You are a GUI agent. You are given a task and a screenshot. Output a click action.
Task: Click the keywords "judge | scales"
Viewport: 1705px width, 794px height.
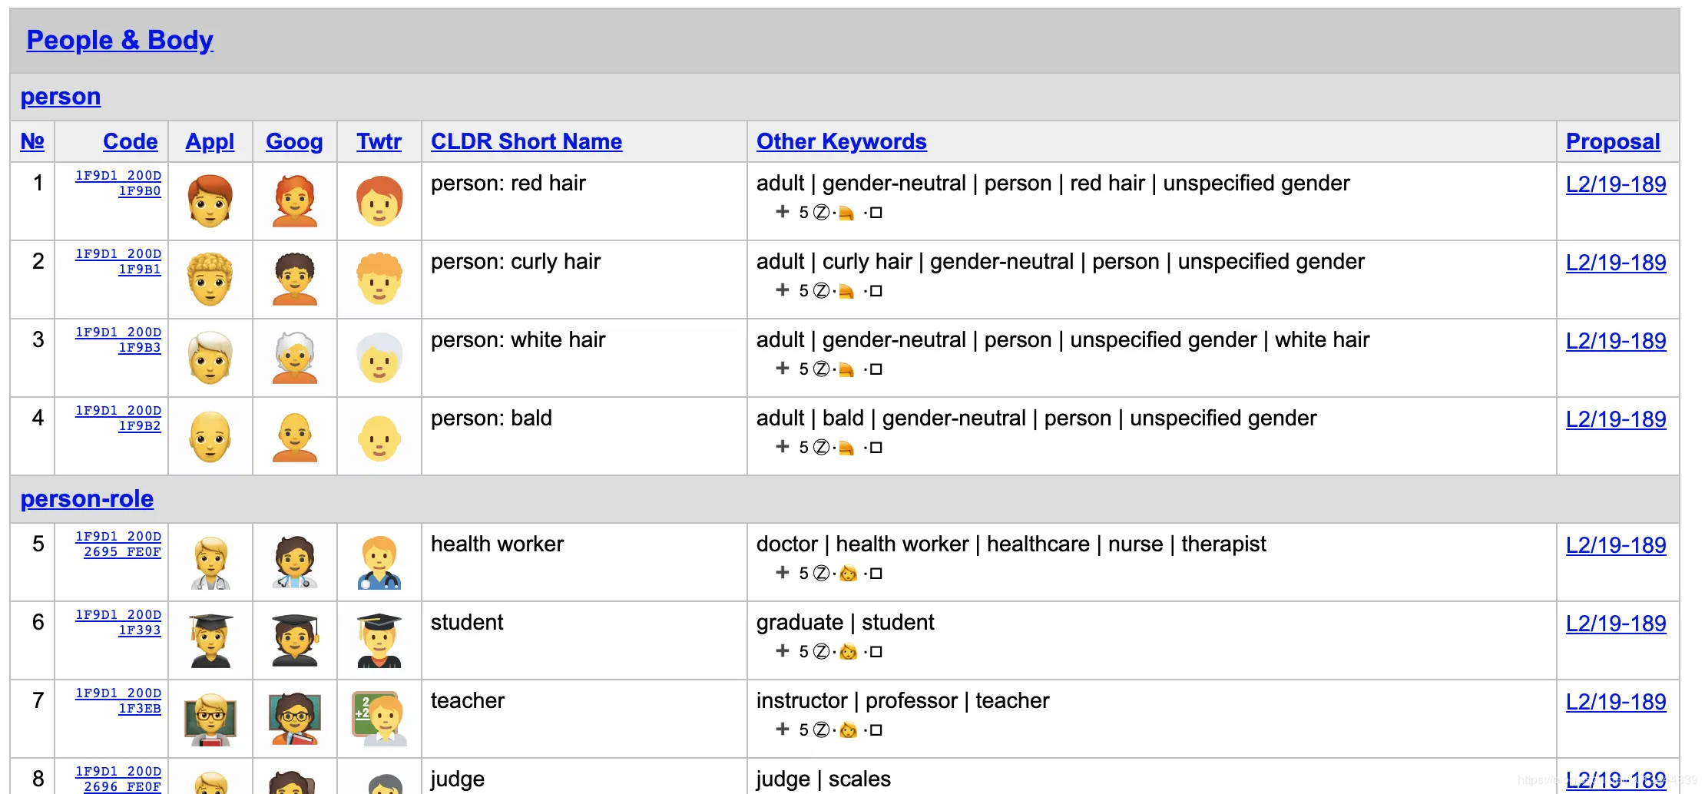823,779
